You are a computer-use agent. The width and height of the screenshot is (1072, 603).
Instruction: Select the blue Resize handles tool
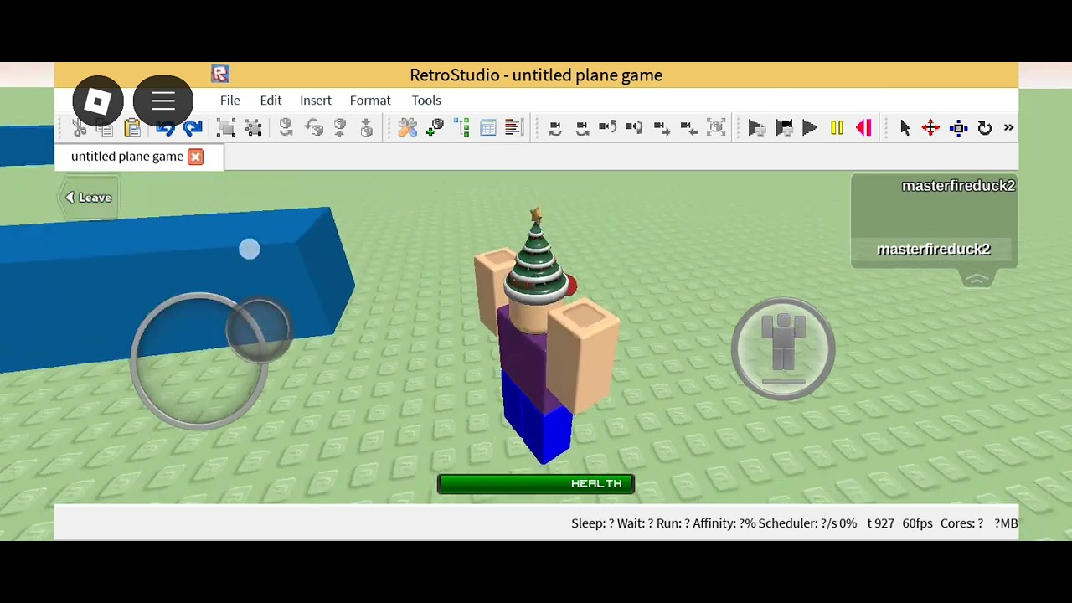click(x=959, y=128)
